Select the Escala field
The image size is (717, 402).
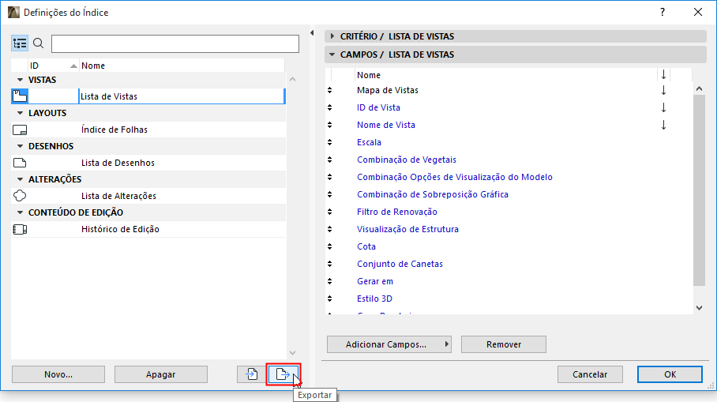[x=369, y=142]
